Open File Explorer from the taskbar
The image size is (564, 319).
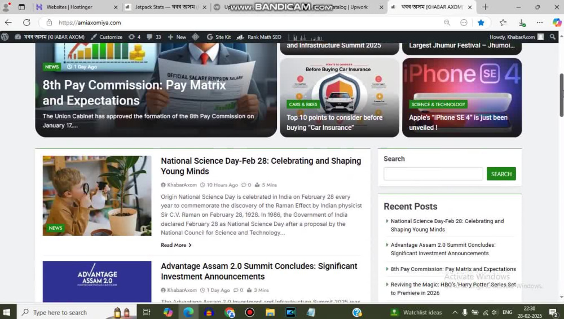click(270, 312)
